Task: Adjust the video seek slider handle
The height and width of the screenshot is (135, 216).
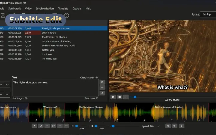Action: (x=135, y=97)
